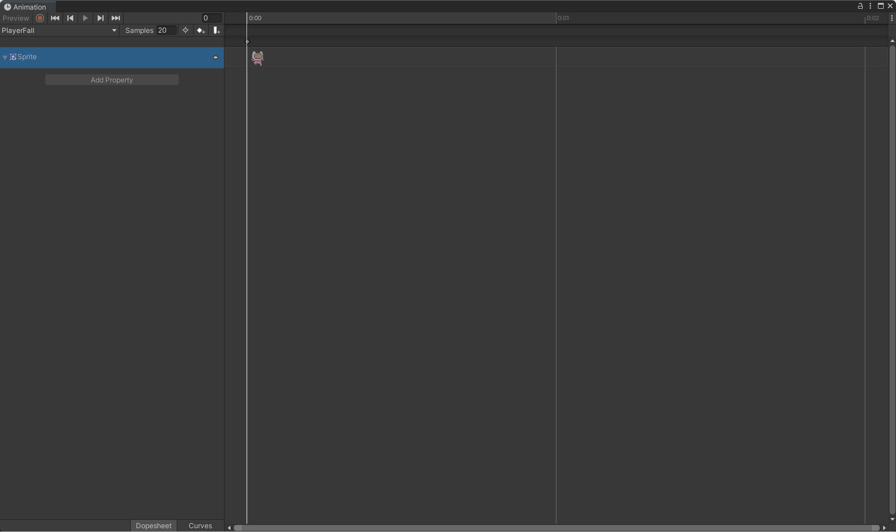
Task: Step to the previous keyframe
Action: [70, 18]
